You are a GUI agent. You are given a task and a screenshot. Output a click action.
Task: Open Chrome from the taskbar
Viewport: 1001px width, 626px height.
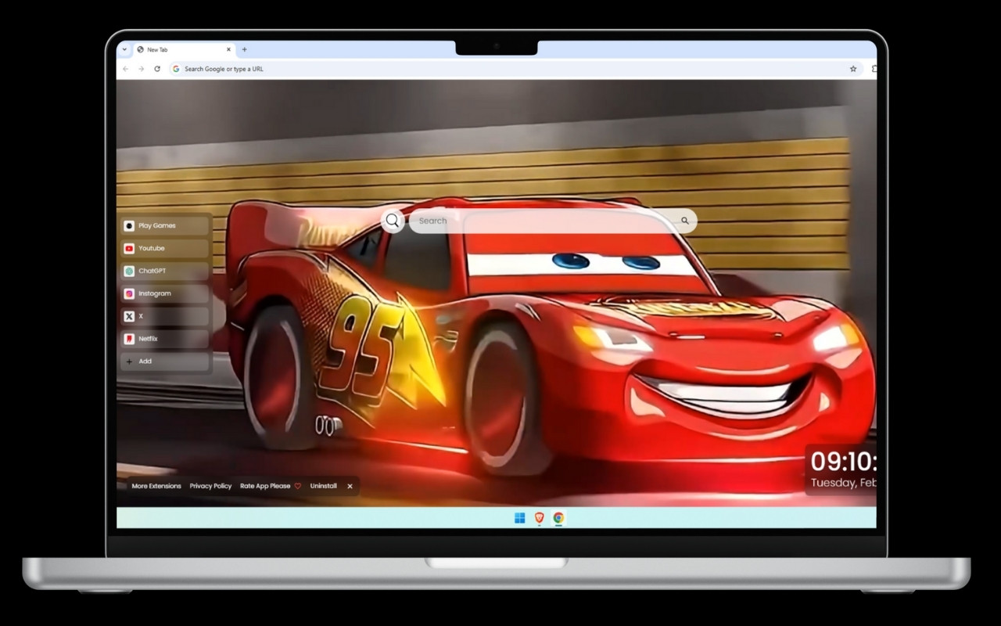(x=557, y=518)
